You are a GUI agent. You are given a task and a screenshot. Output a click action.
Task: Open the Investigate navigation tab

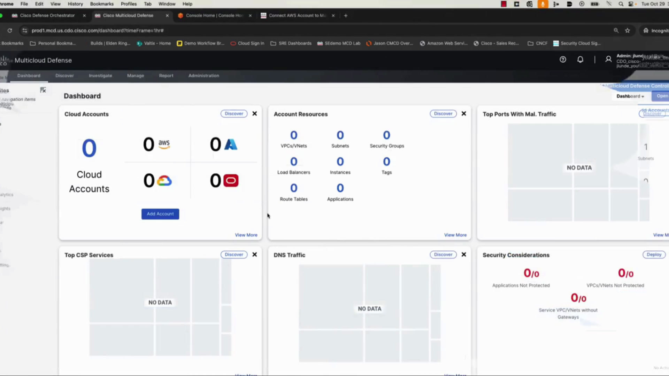point(100,76)
